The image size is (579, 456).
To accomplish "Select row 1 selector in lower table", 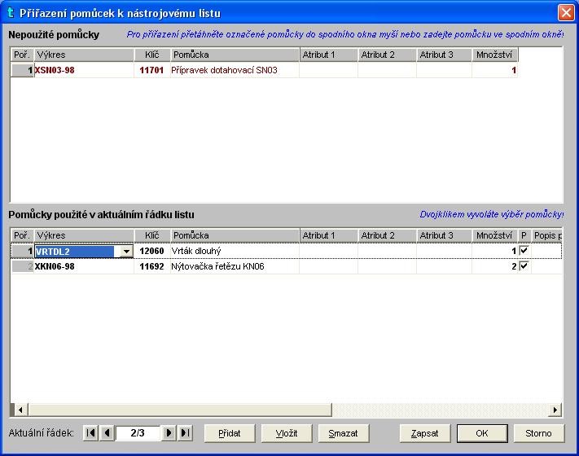I will pyautogui.click(x=22, y=251).
